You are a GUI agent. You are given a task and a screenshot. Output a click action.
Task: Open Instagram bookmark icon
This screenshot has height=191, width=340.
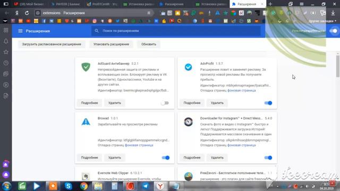95,21
